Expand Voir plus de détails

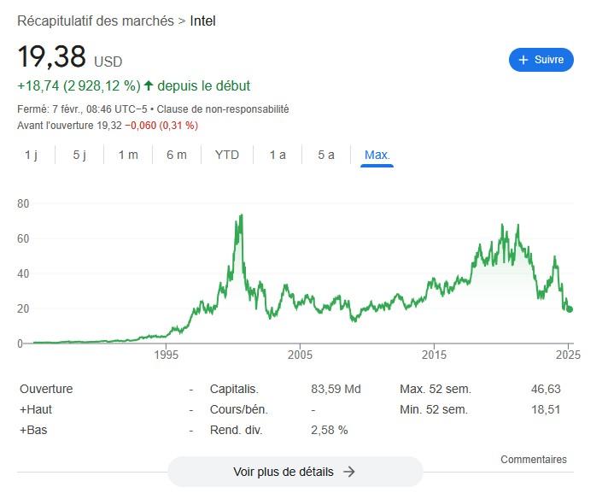tap(295, 472)
